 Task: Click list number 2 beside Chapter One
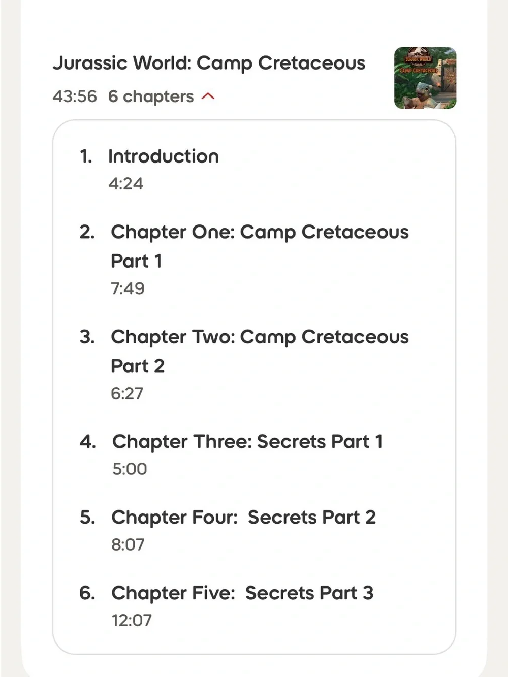[x=87, y=232]
